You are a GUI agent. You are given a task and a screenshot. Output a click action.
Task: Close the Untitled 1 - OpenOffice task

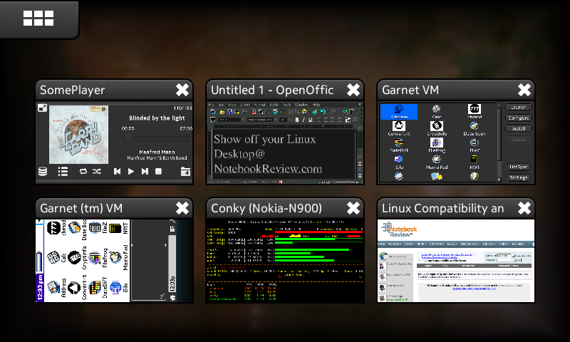tap(353, 90)
